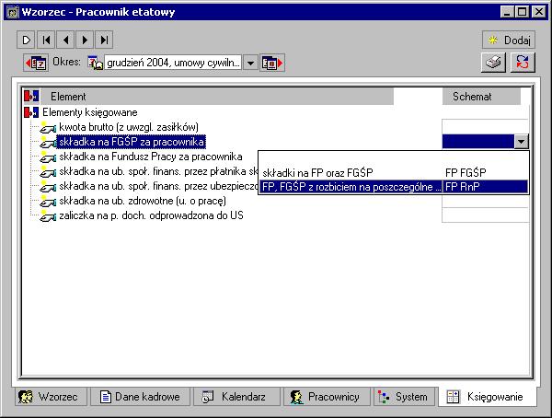Click the Element column header
The image size is (552, 418).
coord(216,97)
